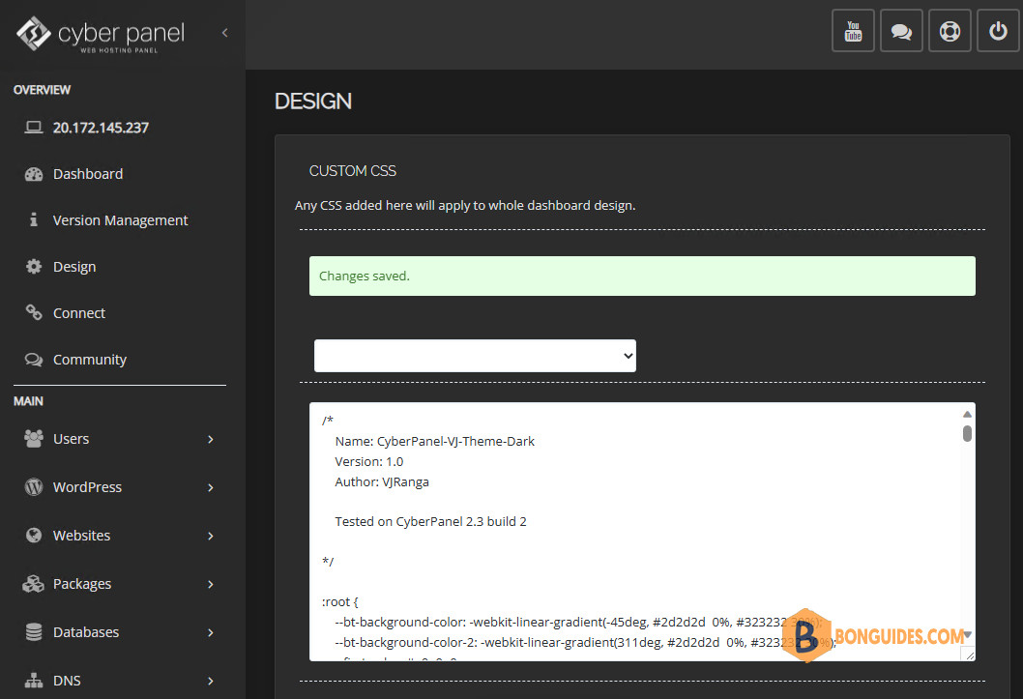Click the ':root {' line

point(340,602)
